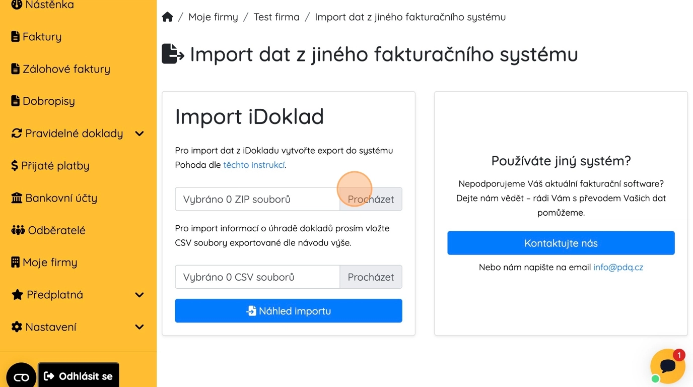Go to Test firma breadcrumb
This screenshot has width=693, height=387.
click(x=276, y=17)
